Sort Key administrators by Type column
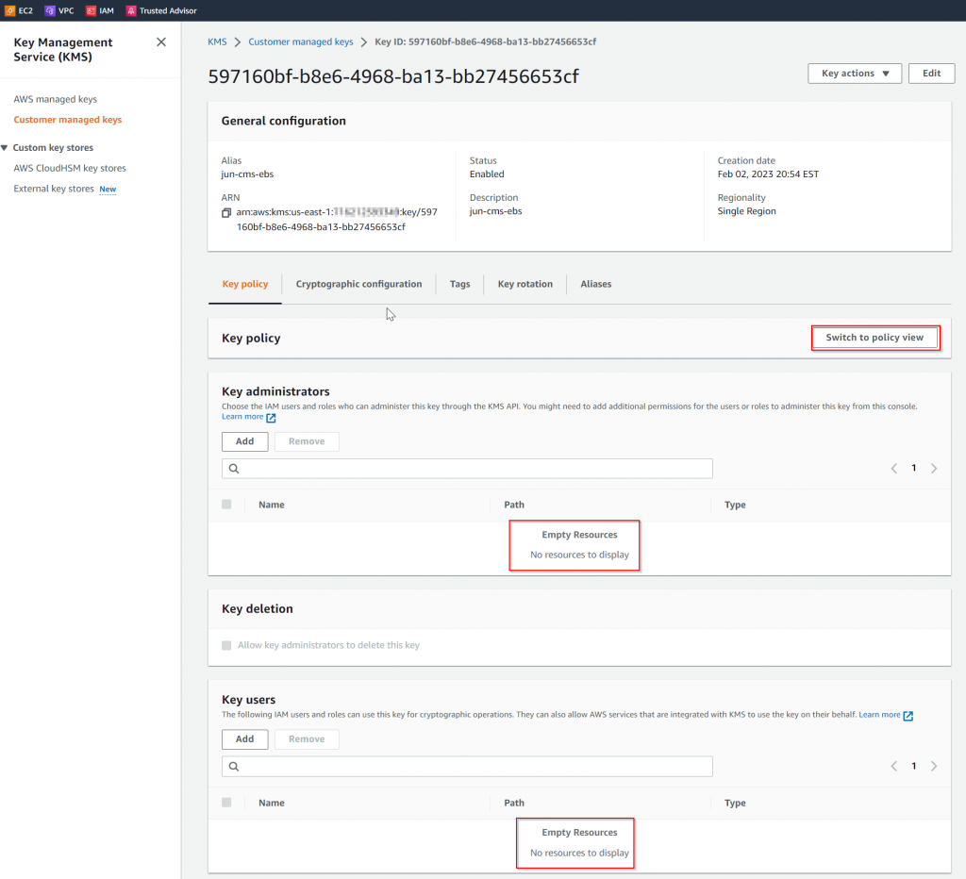This screenshot has height=879, width=966. (x=735, y=505)
